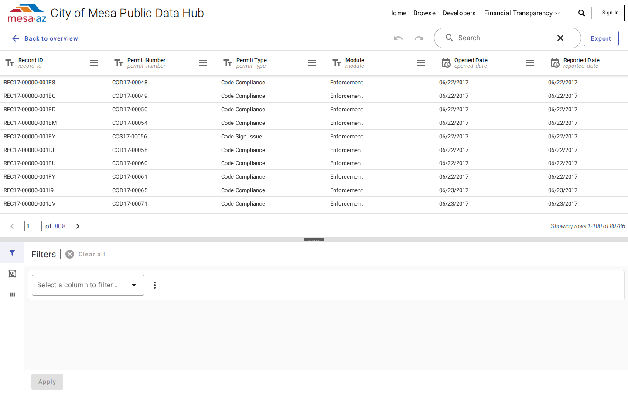
Task: Go to the Home page
Action: coord(397,13)
